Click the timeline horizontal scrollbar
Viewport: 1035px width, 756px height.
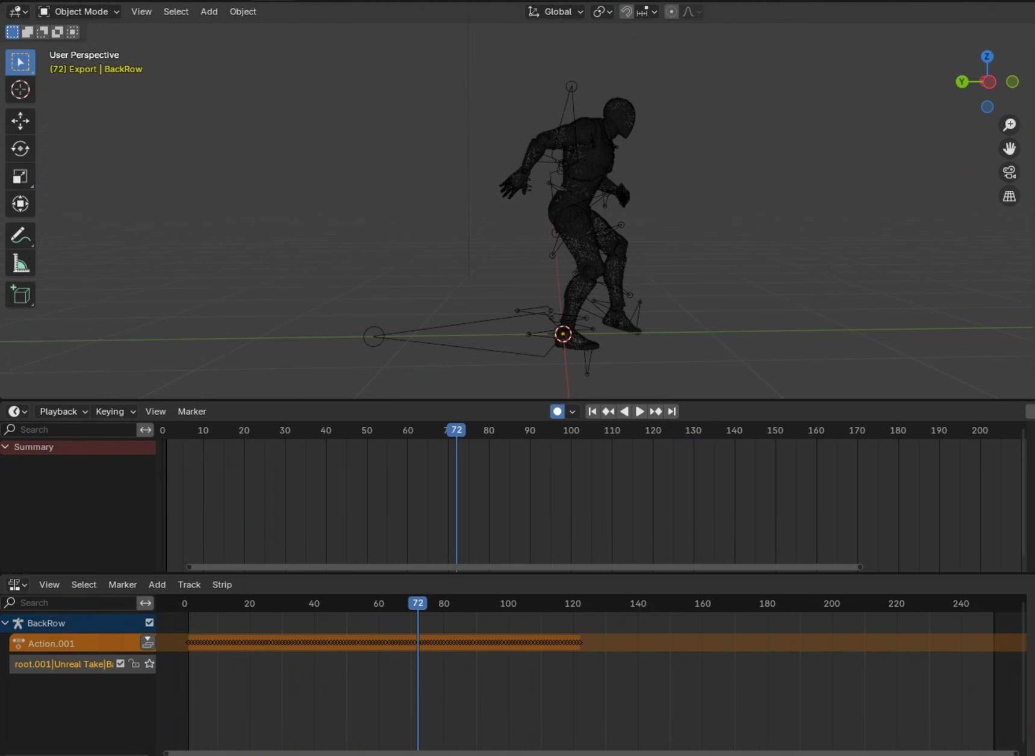pyautogui.click(x=524, y=567)
